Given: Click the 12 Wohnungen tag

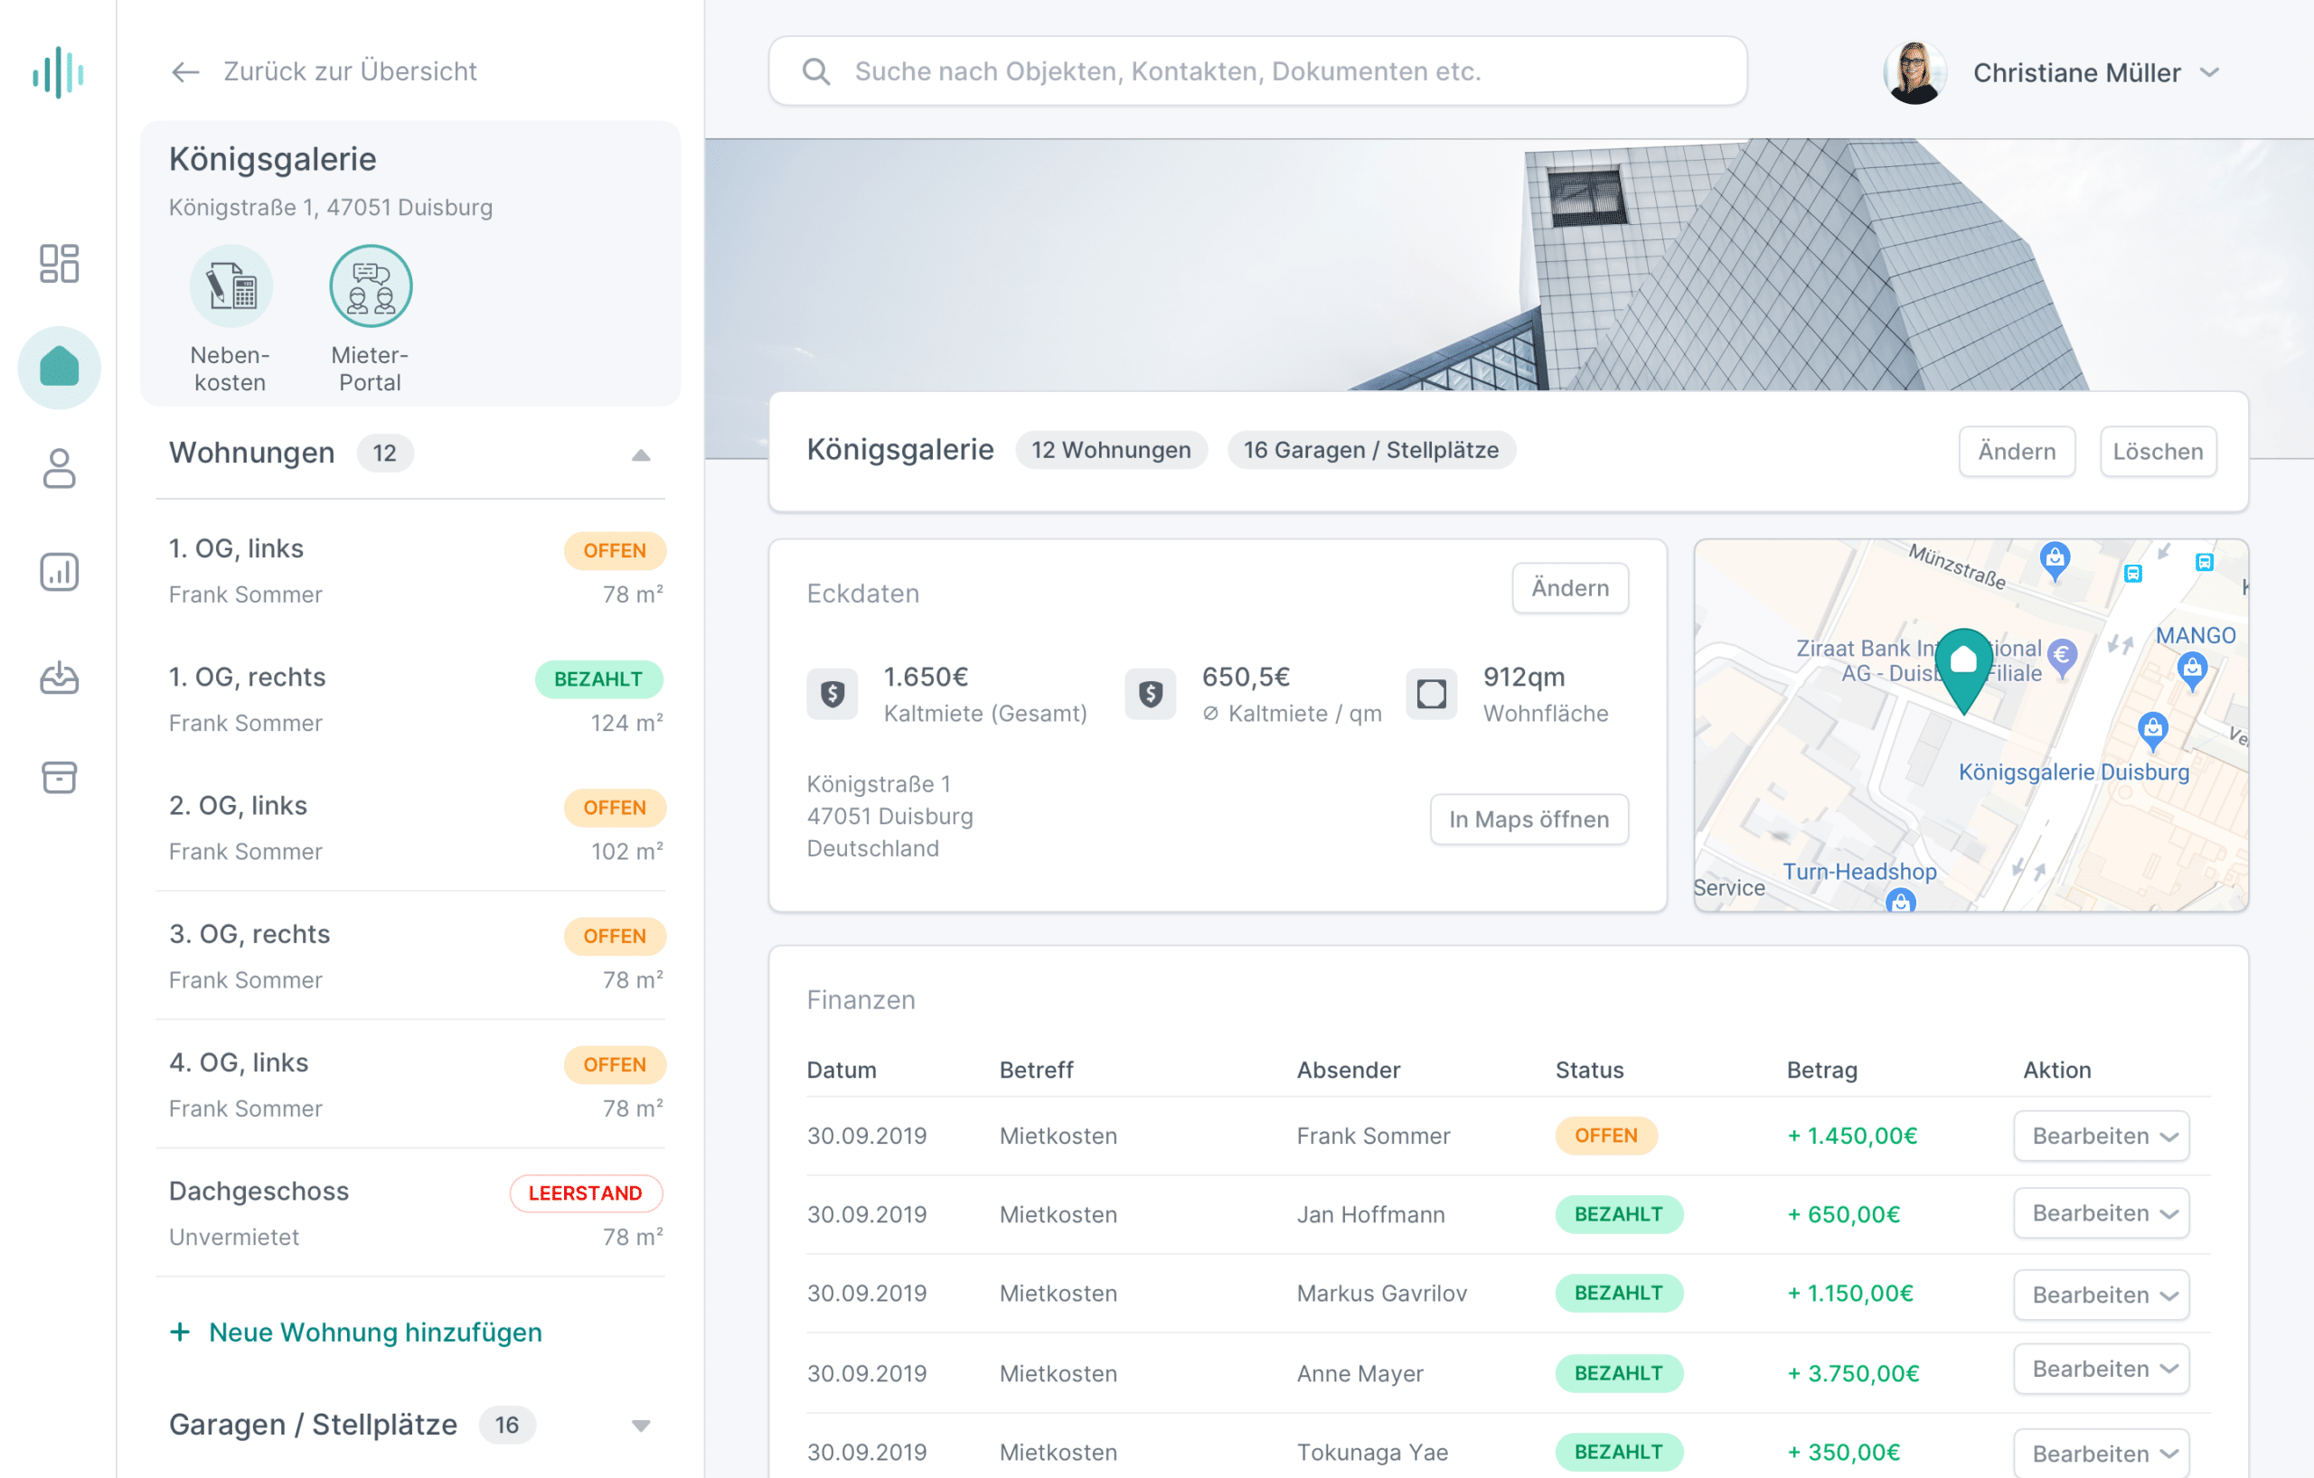Looking at the screenshot, I should tap(1111, 451).
